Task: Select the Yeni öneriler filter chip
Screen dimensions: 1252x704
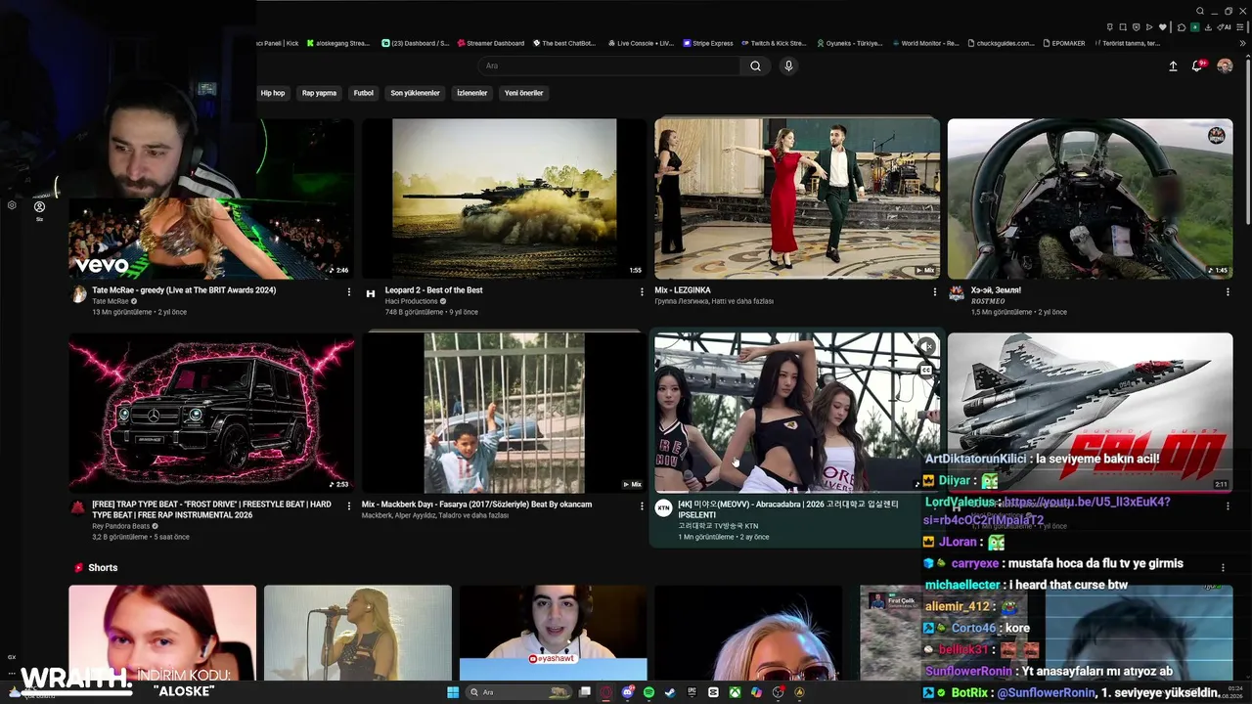Action: [x=523, y=93]
